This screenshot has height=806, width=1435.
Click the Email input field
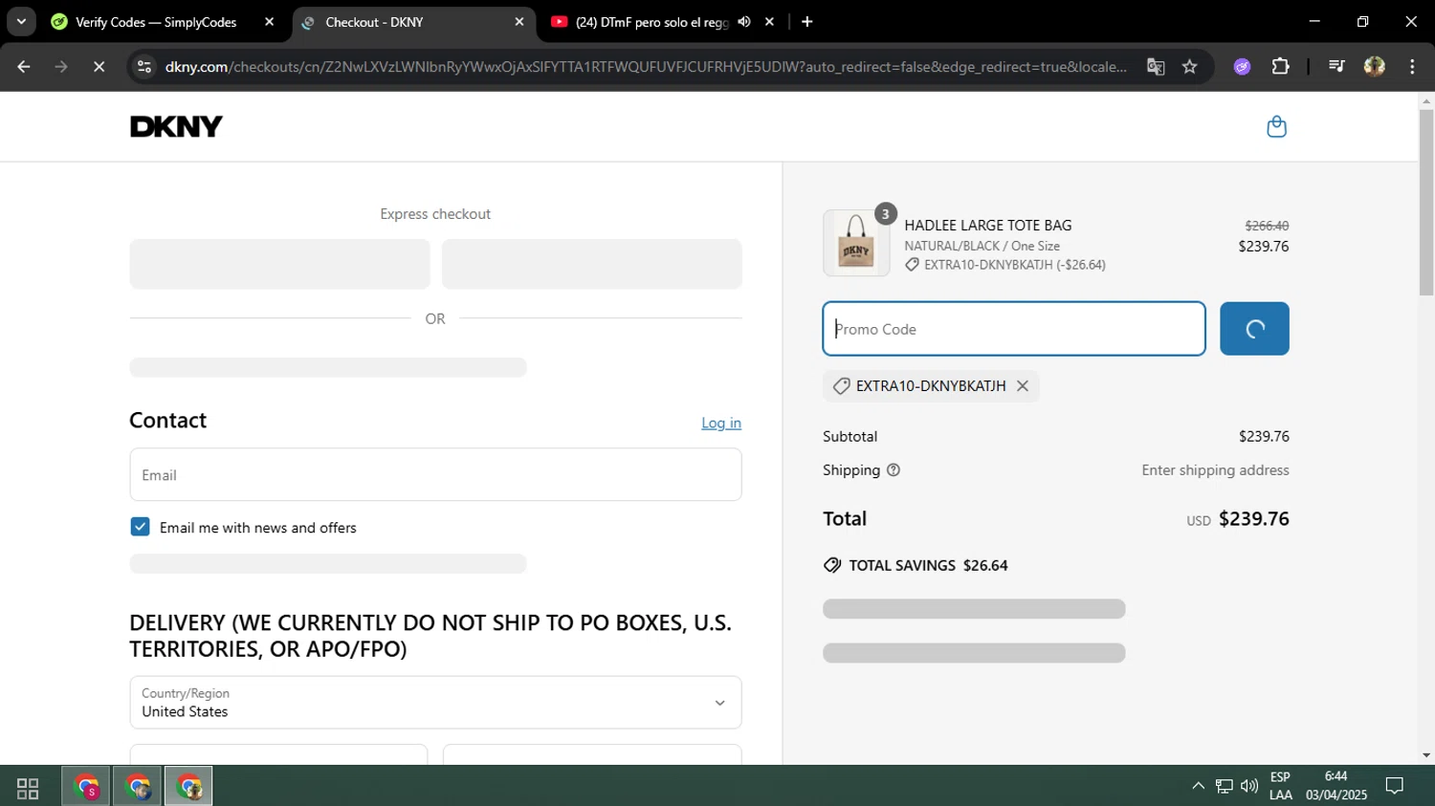pyautogui.click(x=435, y=474)
